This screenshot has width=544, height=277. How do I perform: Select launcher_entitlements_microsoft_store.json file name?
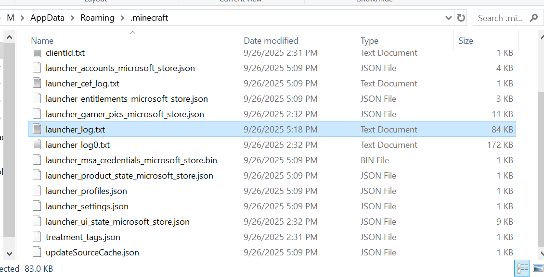click(127, 99)
